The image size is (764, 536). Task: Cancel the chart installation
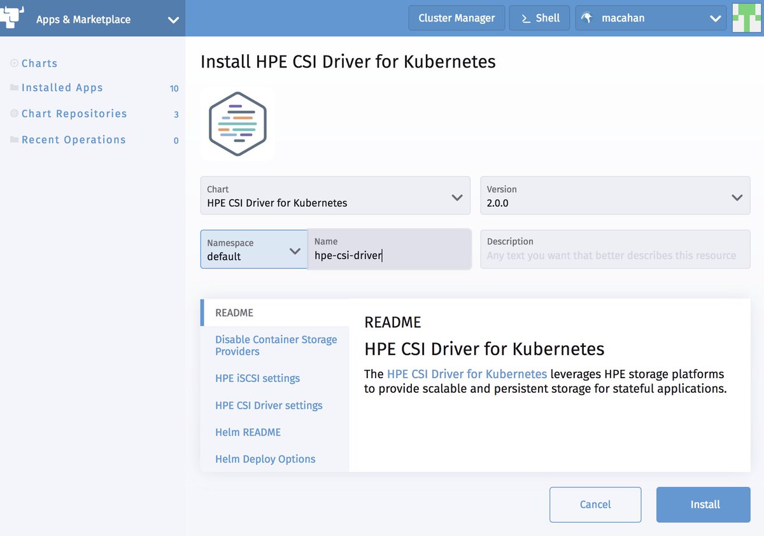pos(595,505)
